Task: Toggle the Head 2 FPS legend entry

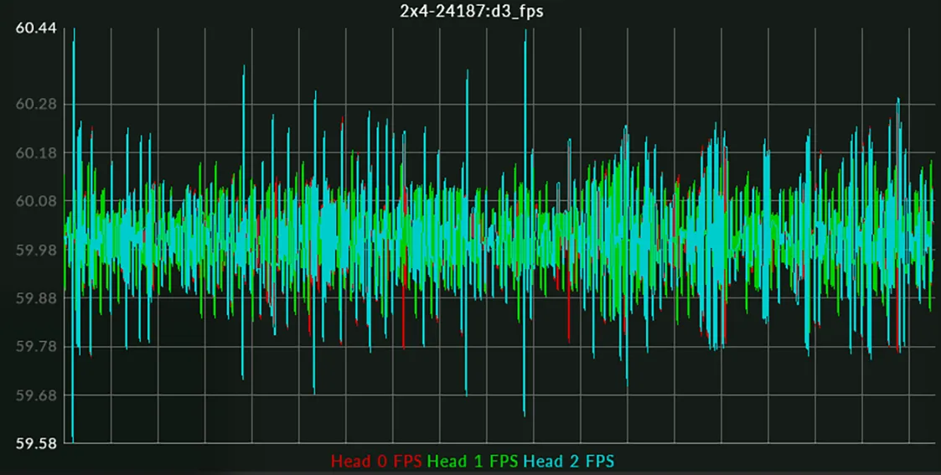Action: tap(569, 462)
